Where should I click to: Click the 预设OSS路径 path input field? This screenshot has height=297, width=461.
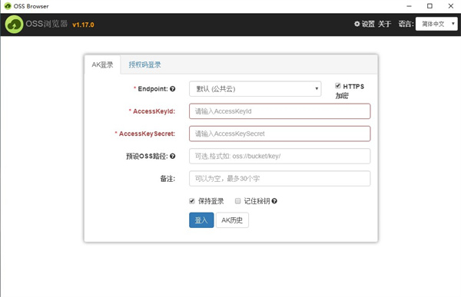280,156
